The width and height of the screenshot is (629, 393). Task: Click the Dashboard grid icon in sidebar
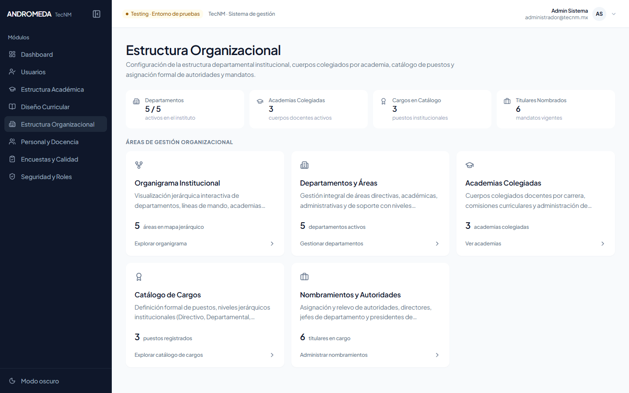(12, 54)
